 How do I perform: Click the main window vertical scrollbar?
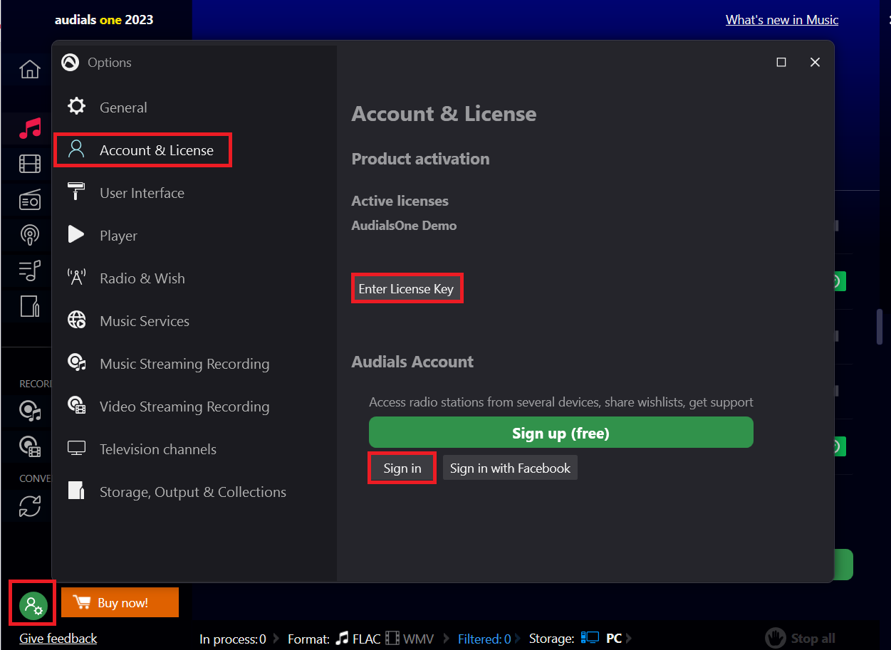880,326
